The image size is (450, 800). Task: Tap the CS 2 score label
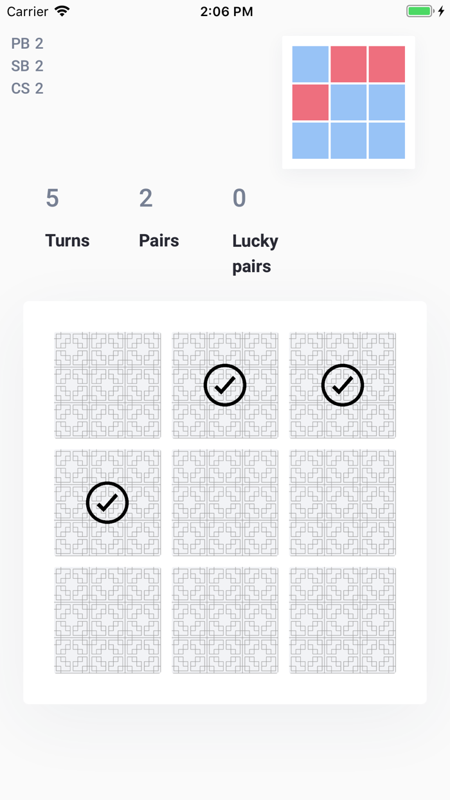[28, 88]
